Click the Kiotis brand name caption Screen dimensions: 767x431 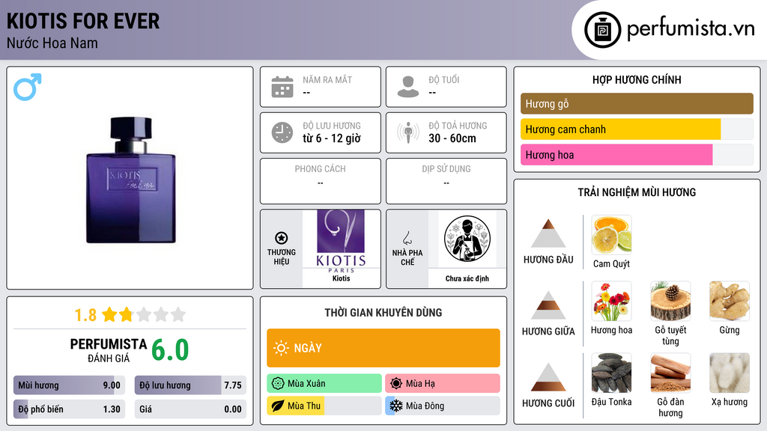[341, 278]
